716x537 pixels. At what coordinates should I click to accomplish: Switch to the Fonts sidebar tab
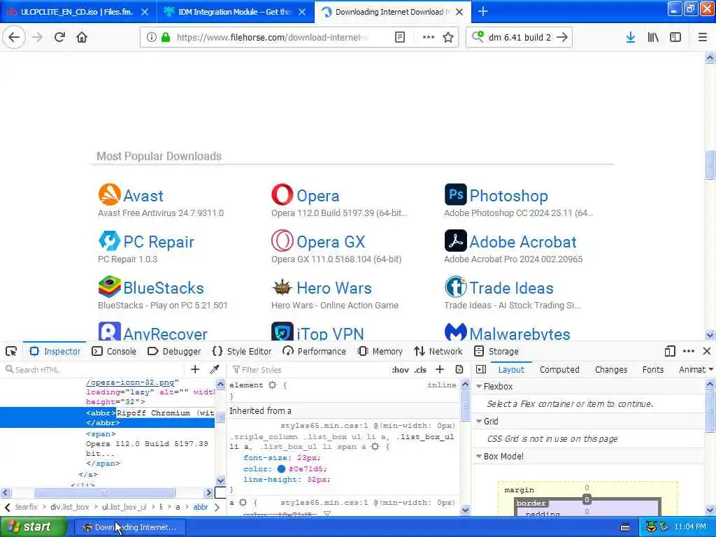tap(653, 369)
